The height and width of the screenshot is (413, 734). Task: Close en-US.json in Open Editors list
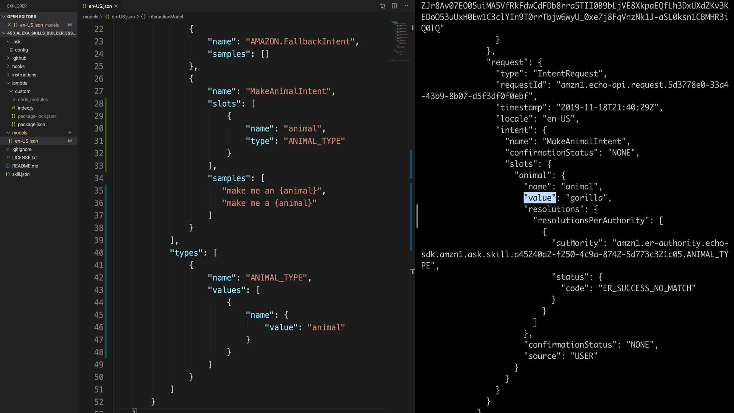coord(9,25)
